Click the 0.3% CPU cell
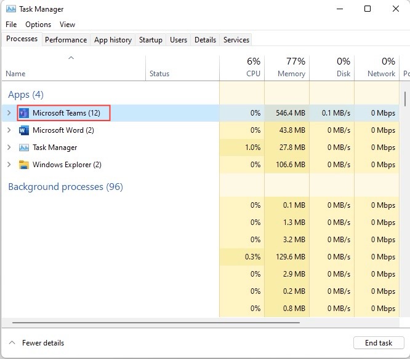Image resolution: width=410 pixels, height=359 pixels. click(242, 257)
